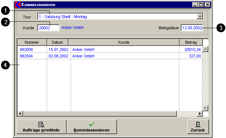Select the Tour combo box showing Salzburg Stadt
The image size is (226, 138).
click(120, 16)
